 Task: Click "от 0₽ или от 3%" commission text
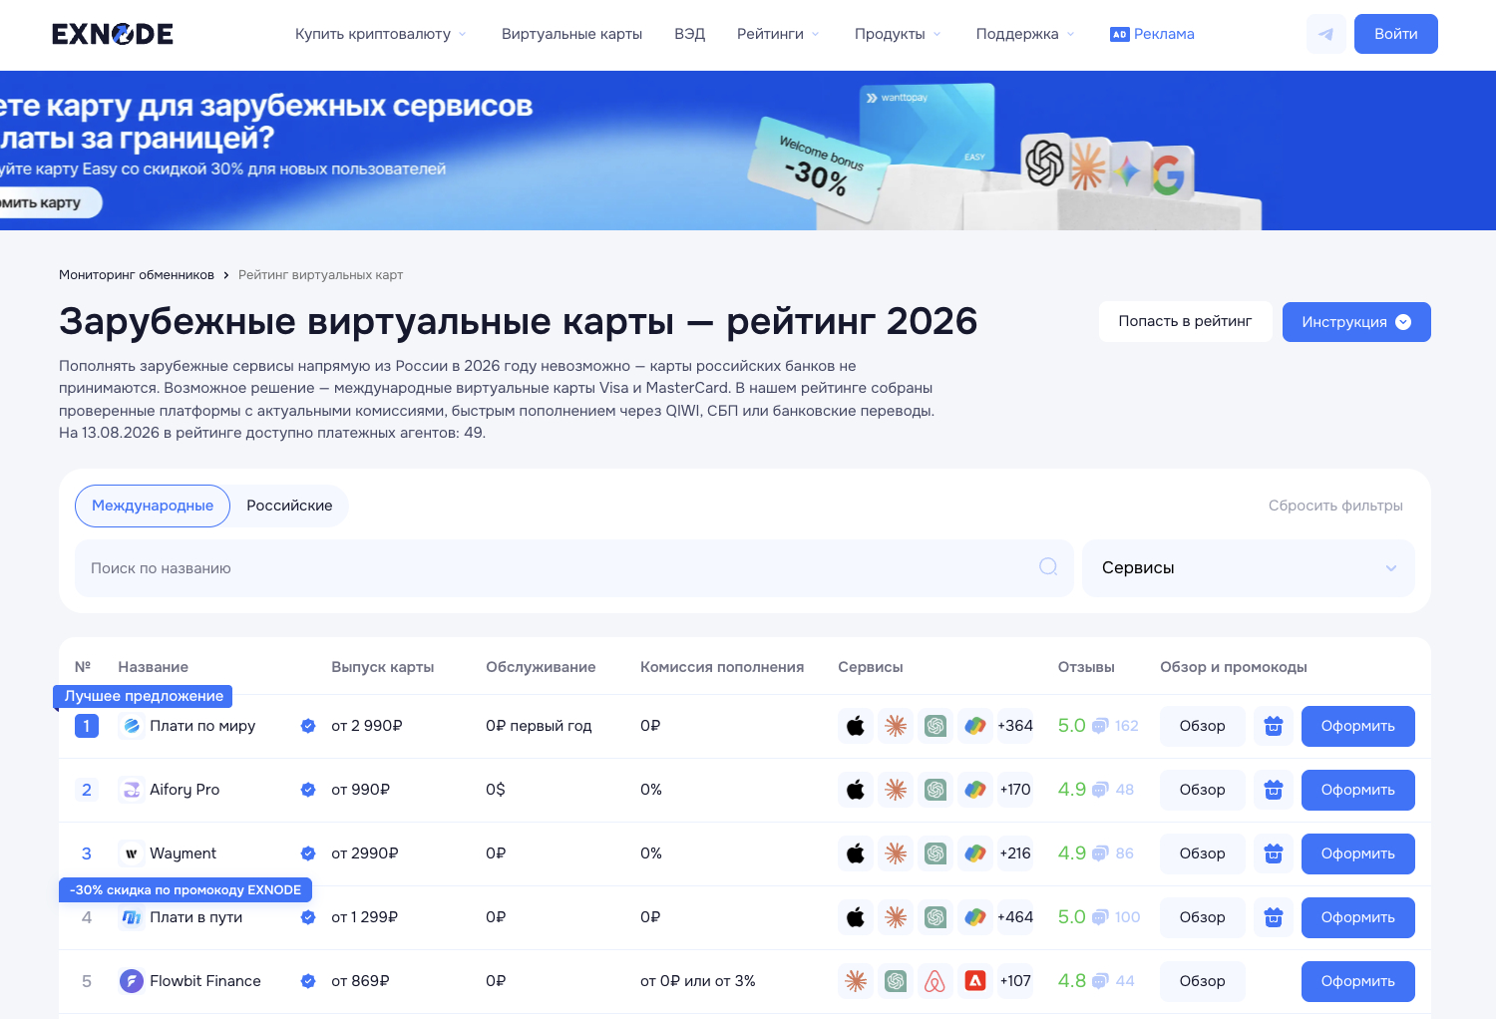click(698, 981)
